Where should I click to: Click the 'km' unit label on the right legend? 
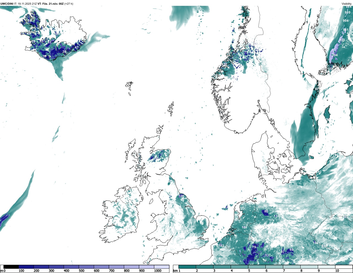point(175,271)
